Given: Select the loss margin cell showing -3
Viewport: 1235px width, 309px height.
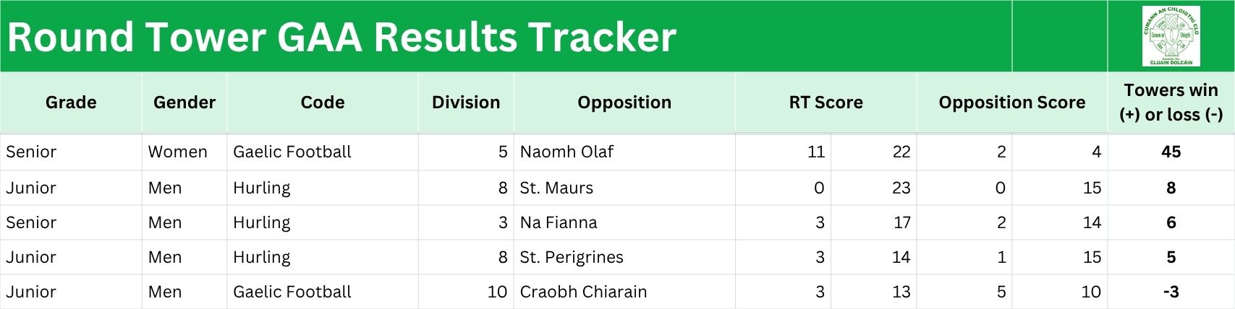Looking at the screenshot, I should (1171, 292).
